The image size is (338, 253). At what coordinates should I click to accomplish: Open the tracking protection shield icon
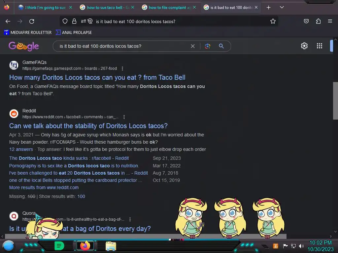click(x=65, y=21)
